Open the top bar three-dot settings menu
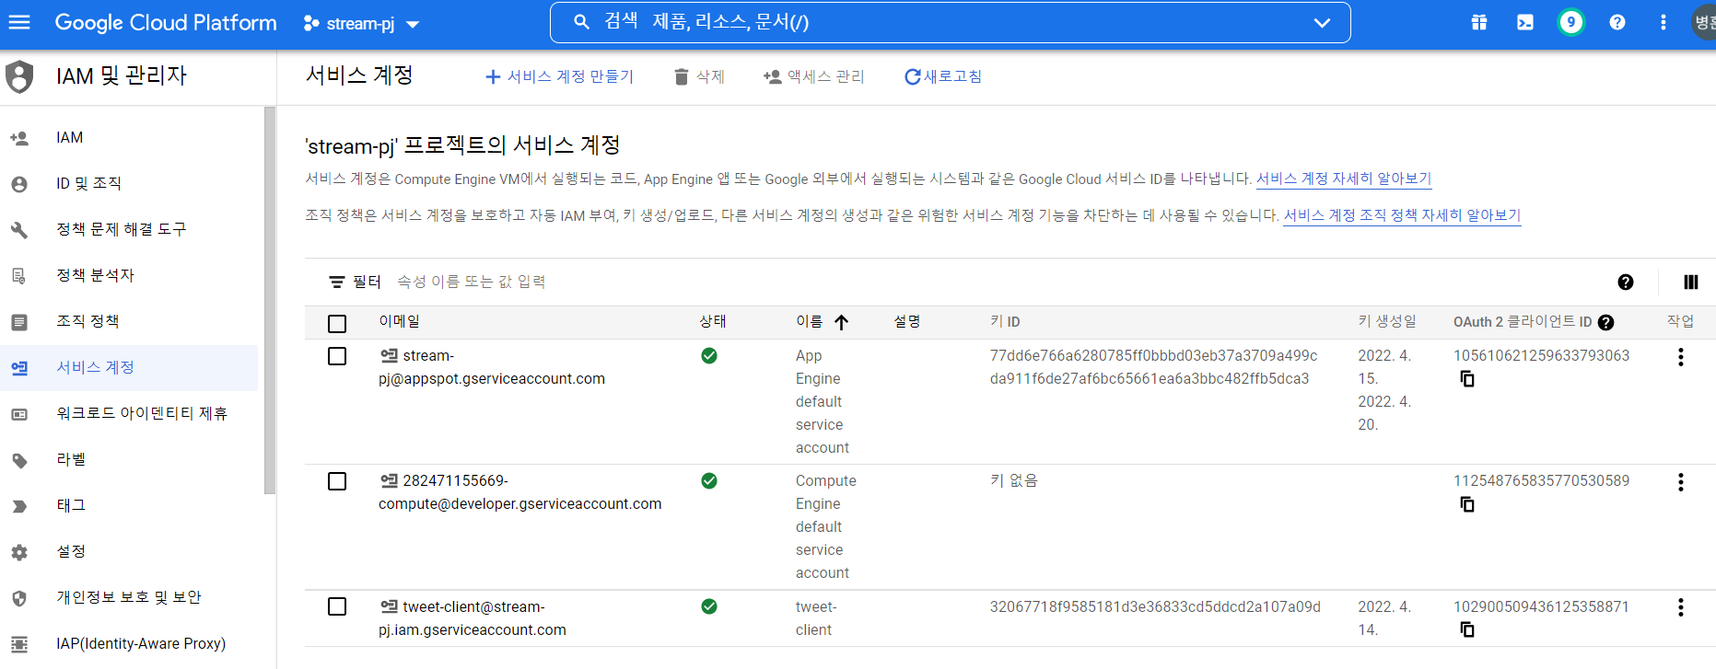Image resolution: width=1716 pixels, height=669 pixels. coord(1663,22)
